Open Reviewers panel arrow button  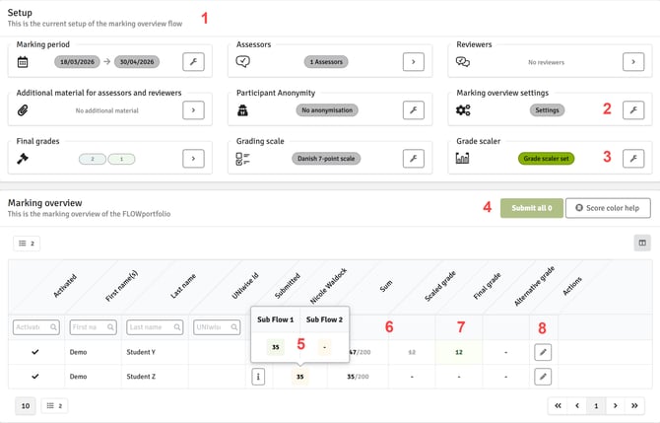633,62
